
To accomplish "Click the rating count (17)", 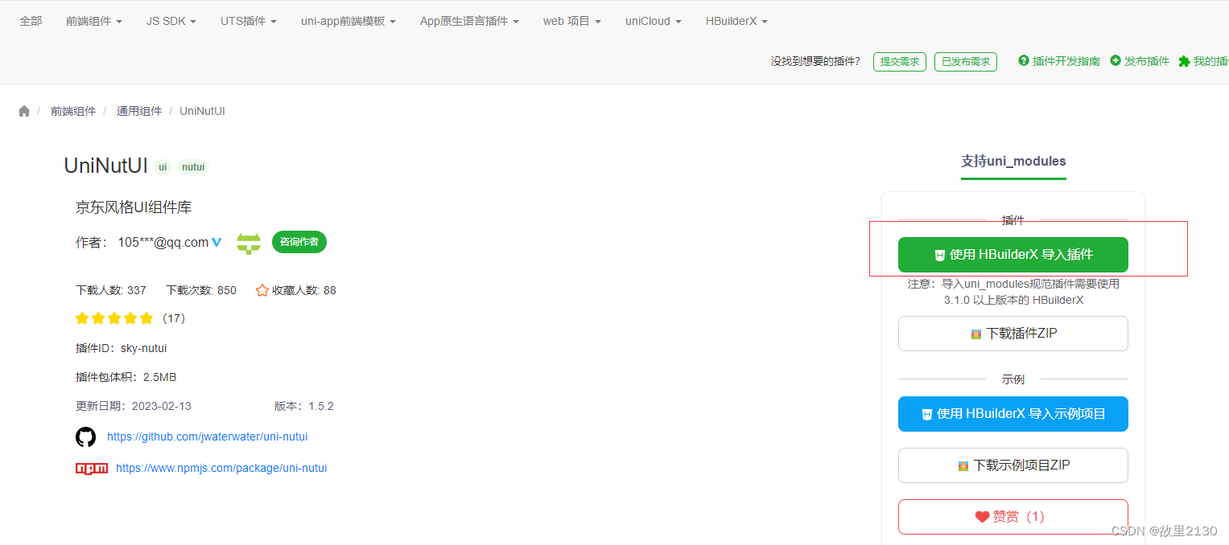I will [x=174, y=318].
